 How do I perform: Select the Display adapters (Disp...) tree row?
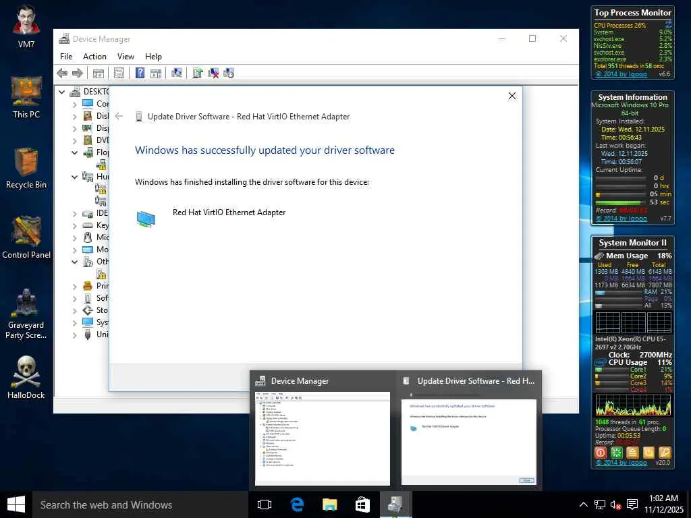pyautogui.click(x=96, y=128)
